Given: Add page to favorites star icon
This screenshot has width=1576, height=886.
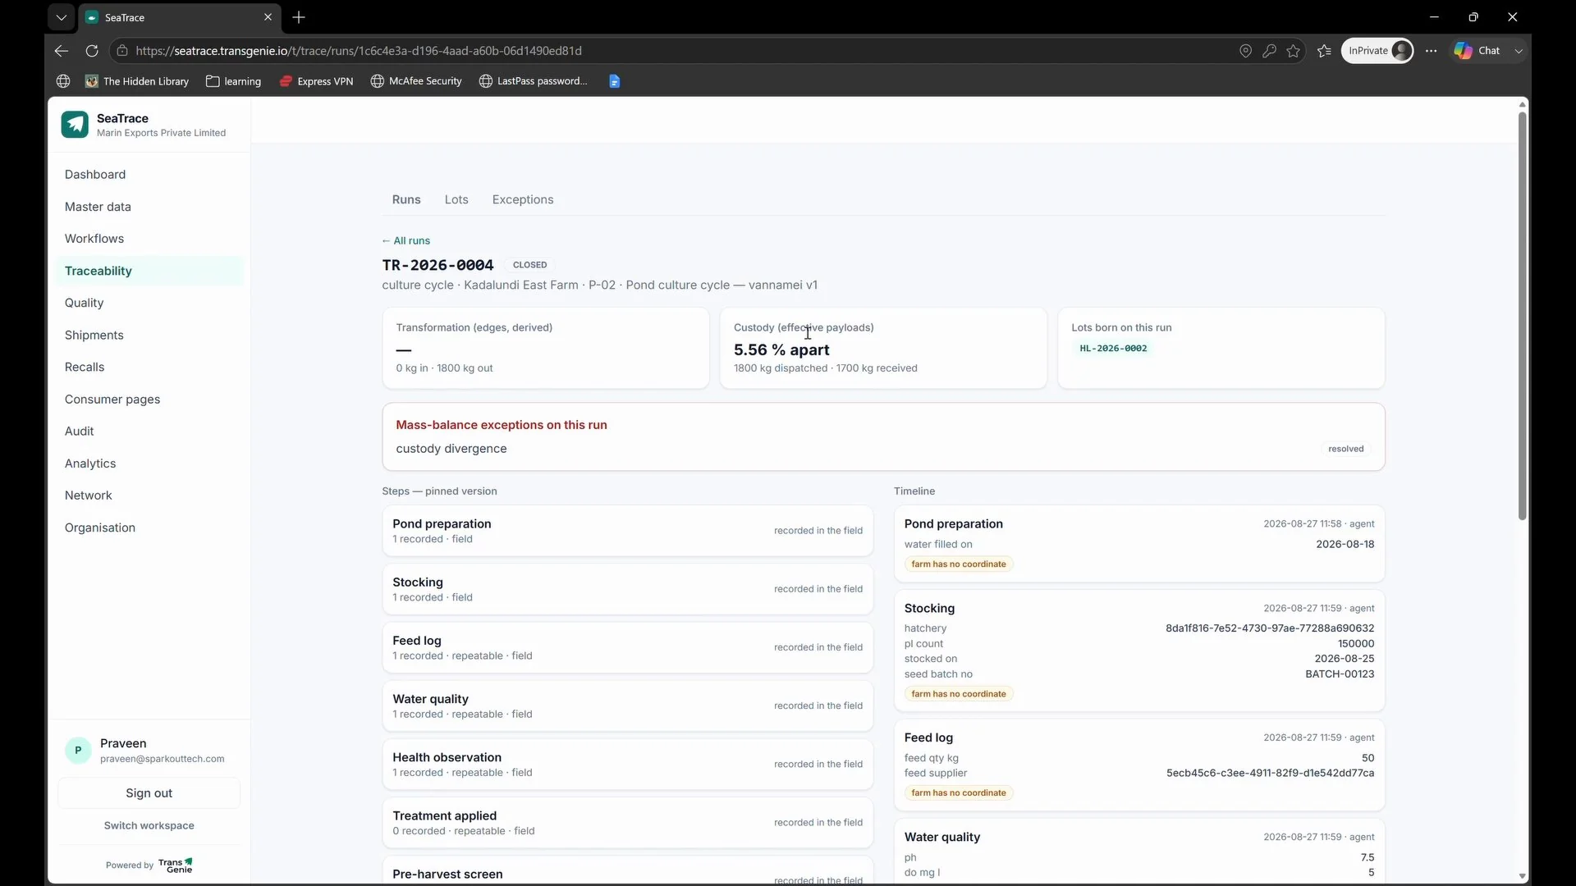Looking at the screenshot, I should tap(1294, 51).
